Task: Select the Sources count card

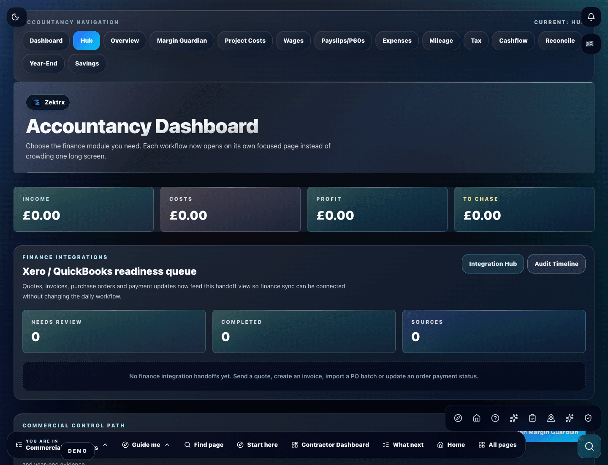Action: pyautogui.click(x=494, y=331)
